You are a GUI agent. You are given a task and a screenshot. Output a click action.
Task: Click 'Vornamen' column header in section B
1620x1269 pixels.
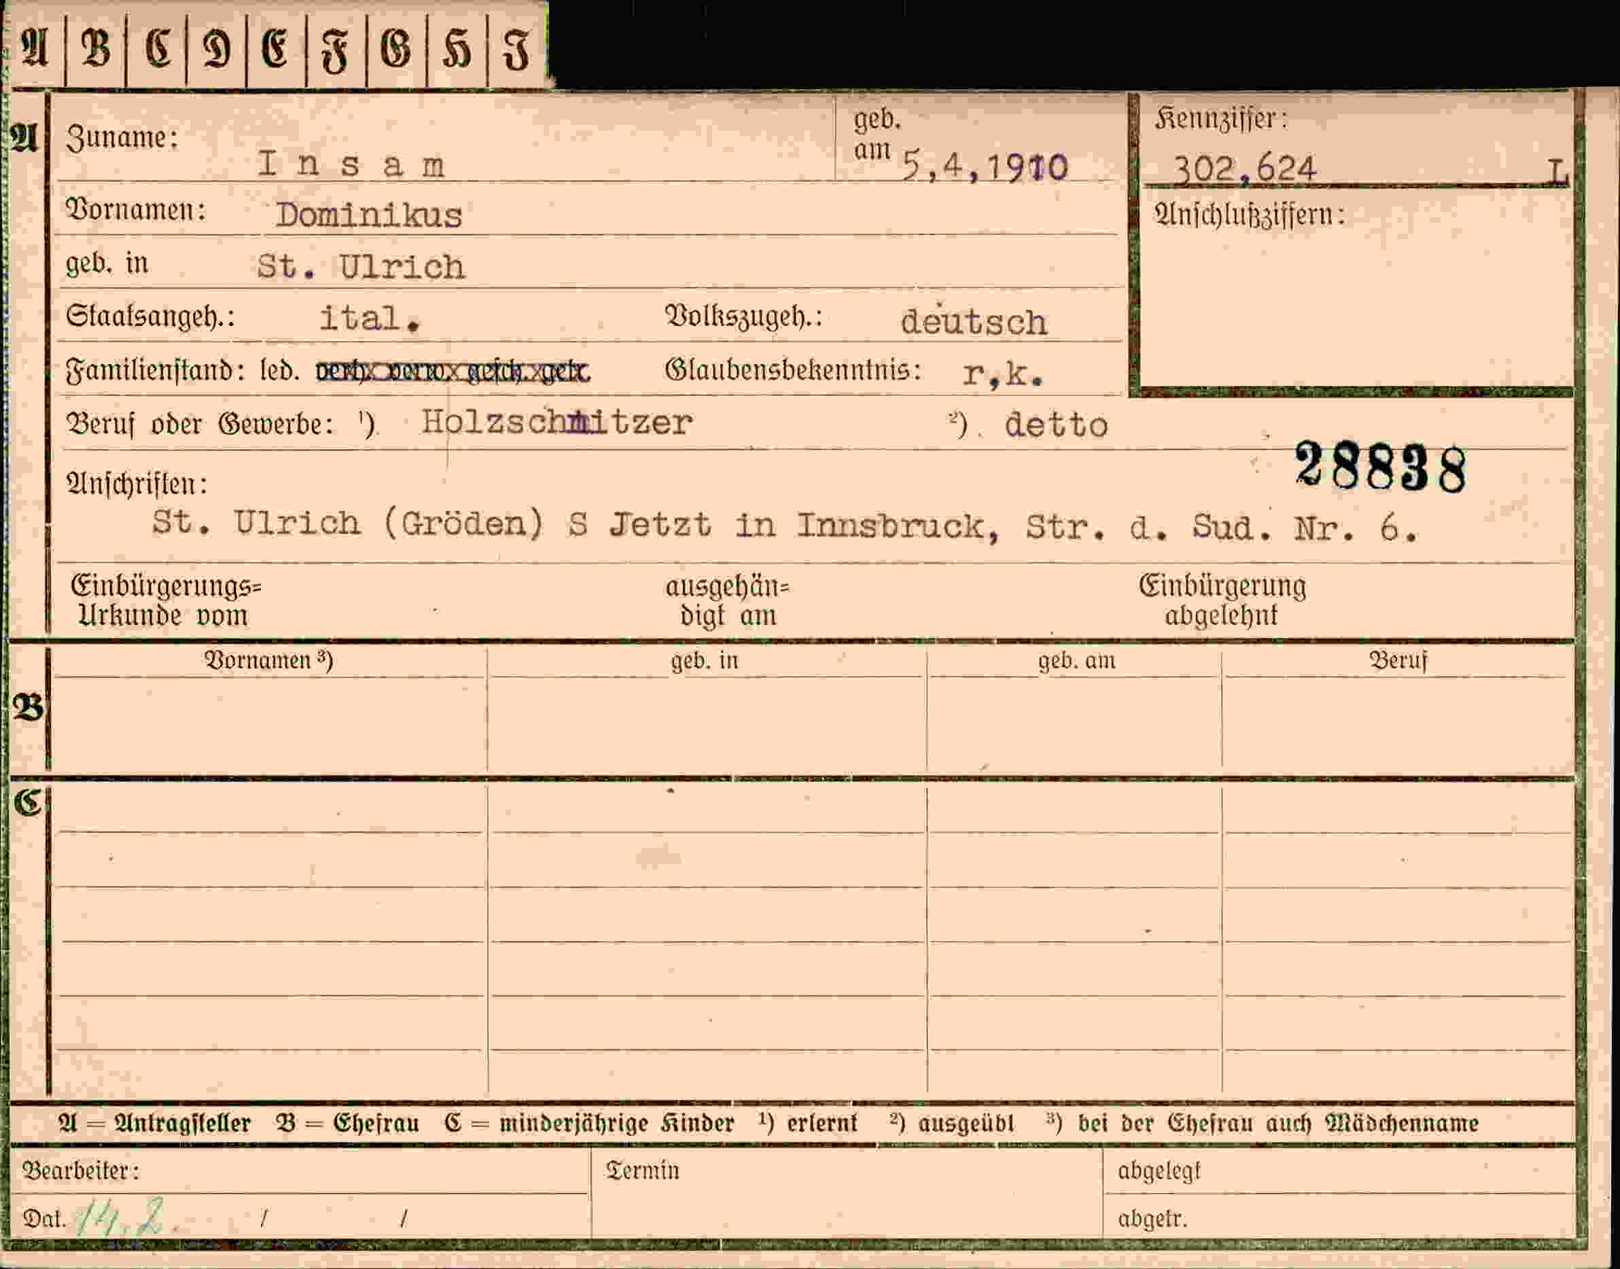point(268,660)
